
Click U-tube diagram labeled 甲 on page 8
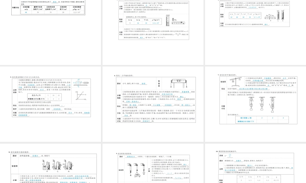pyautogui.click(x=46, y=166)
